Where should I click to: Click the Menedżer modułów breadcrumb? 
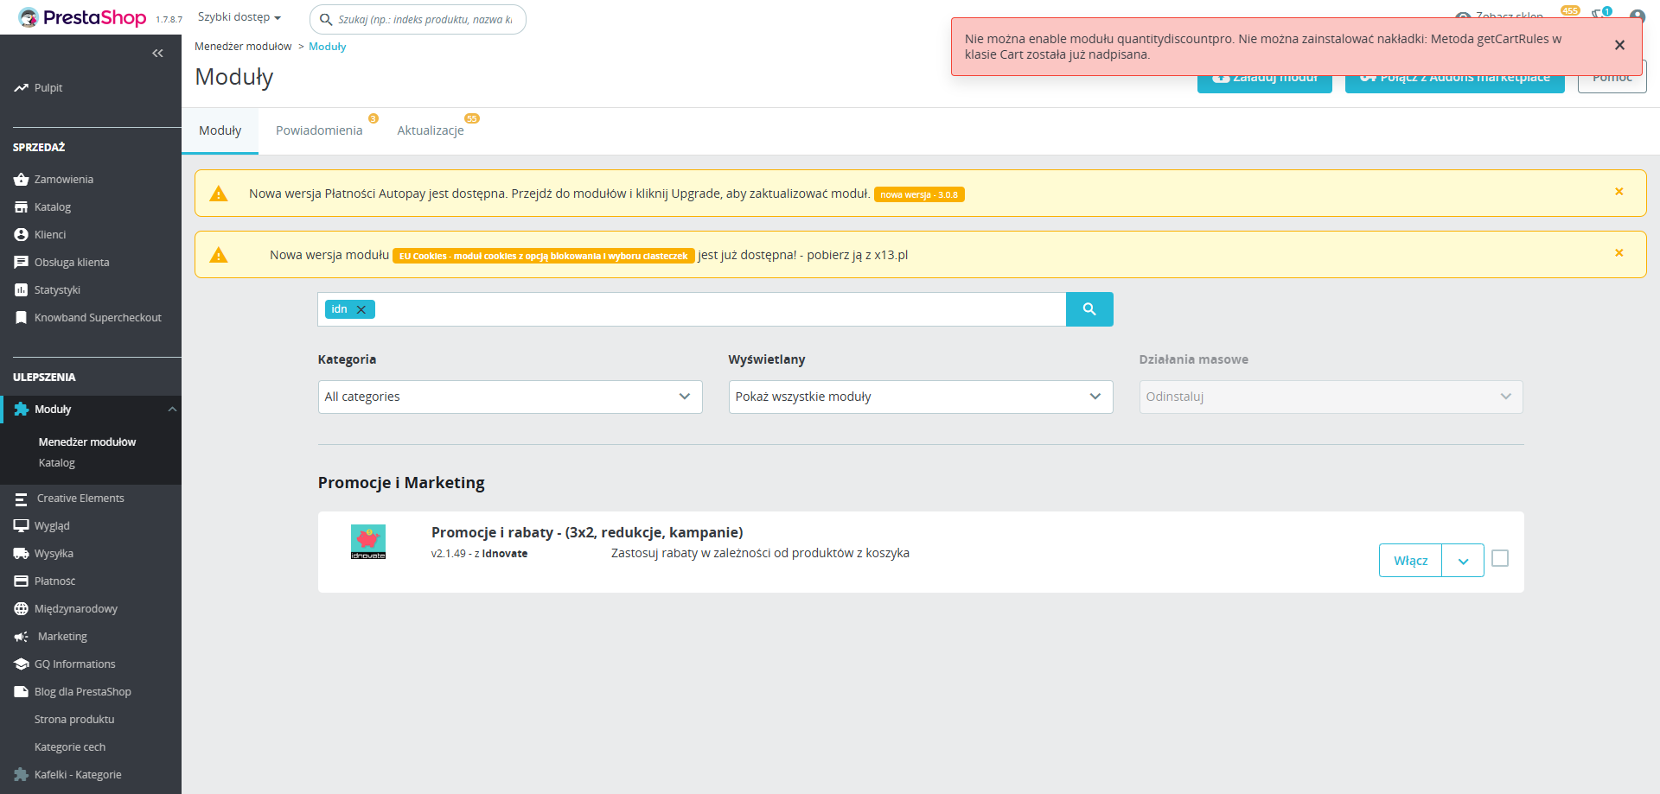(243, 47)
